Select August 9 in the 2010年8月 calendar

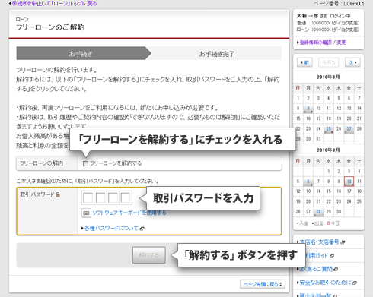308,109
